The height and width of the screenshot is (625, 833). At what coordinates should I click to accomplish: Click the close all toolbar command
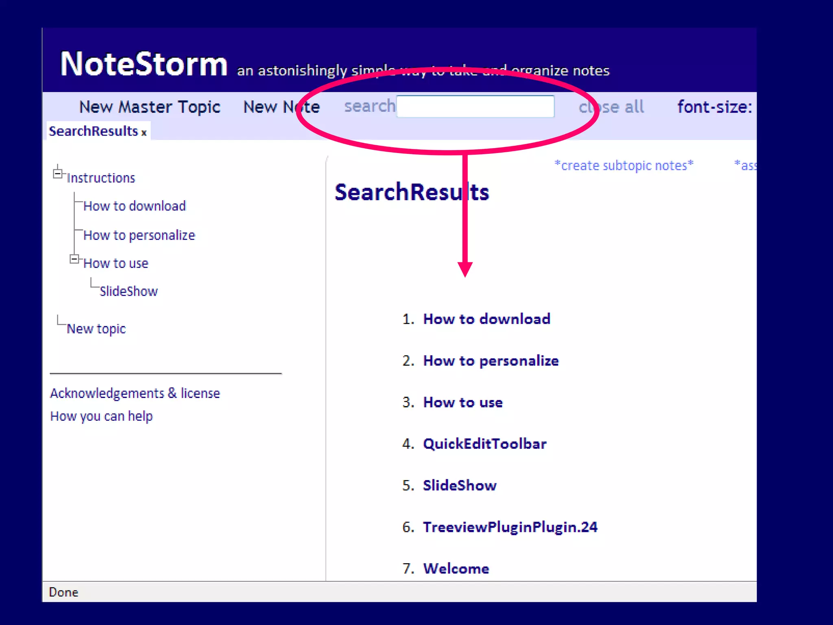point(611,107)
